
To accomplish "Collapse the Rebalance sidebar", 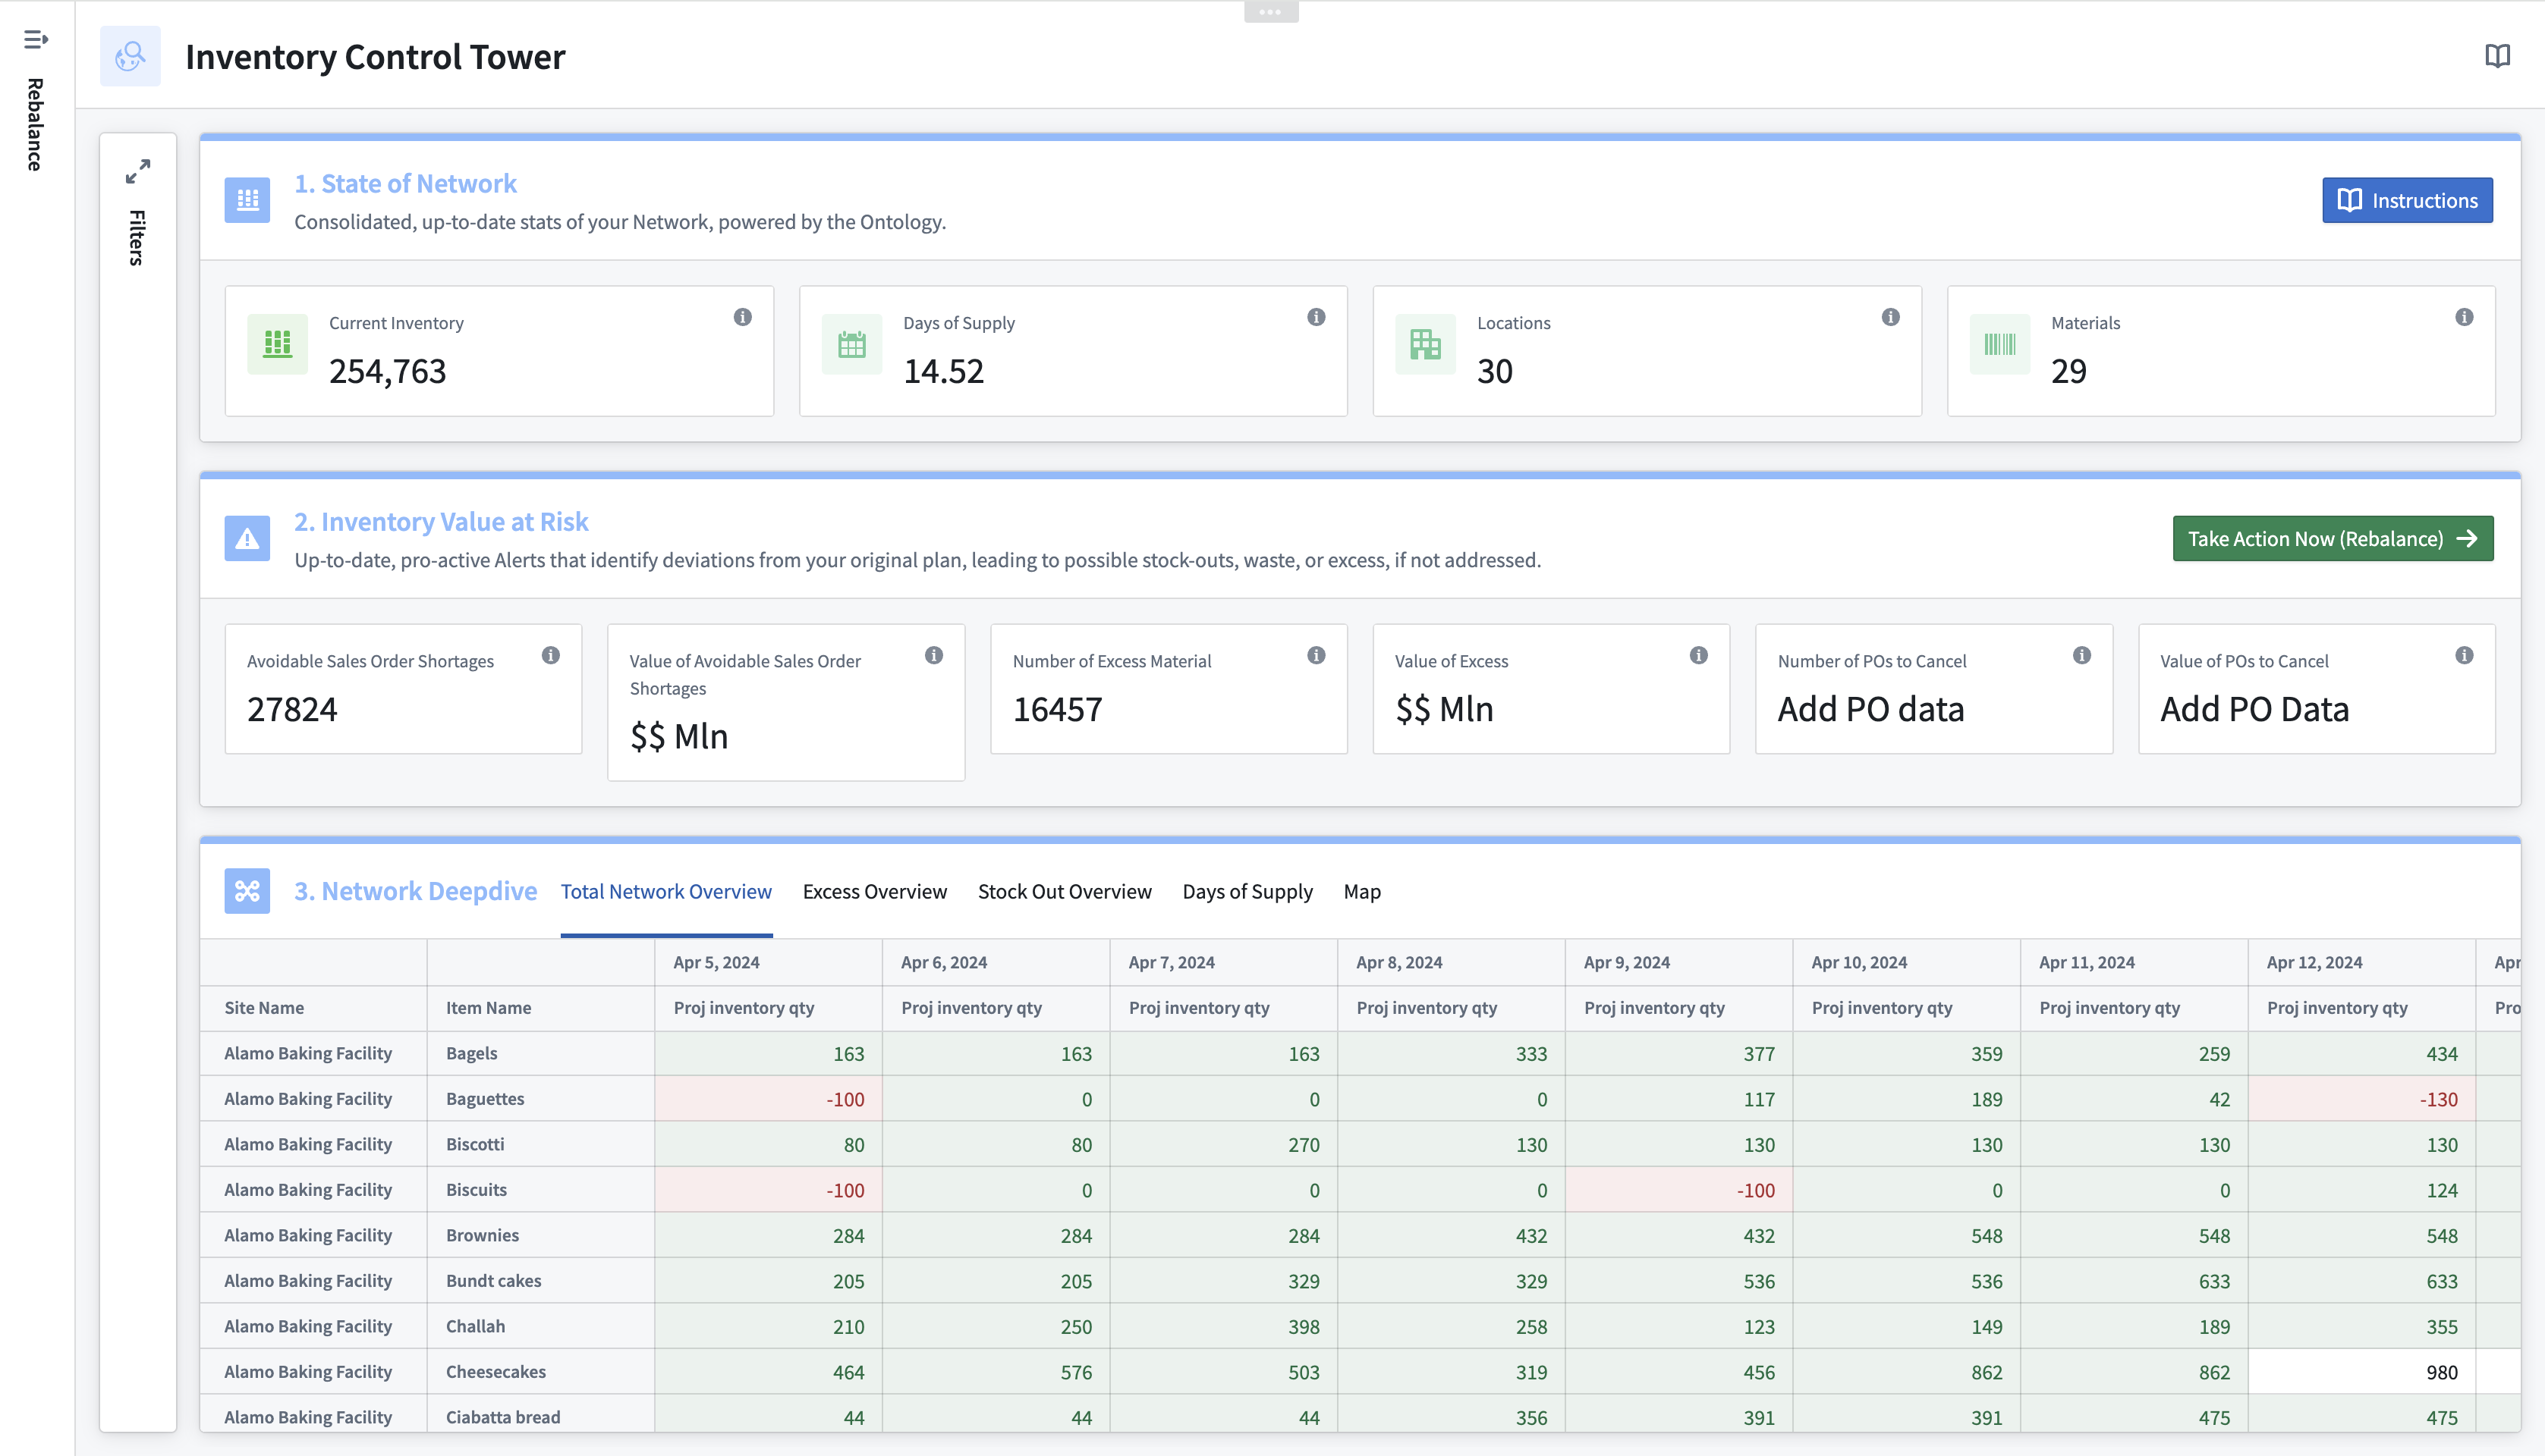I will 36,40.
